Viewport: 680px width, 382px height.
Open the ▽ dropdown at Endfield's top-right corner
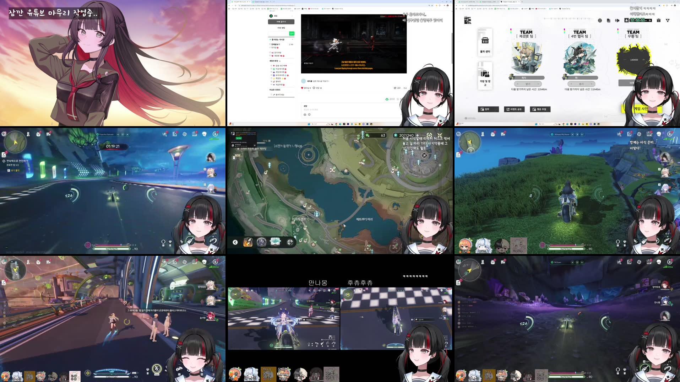click(x=668, y=21)
